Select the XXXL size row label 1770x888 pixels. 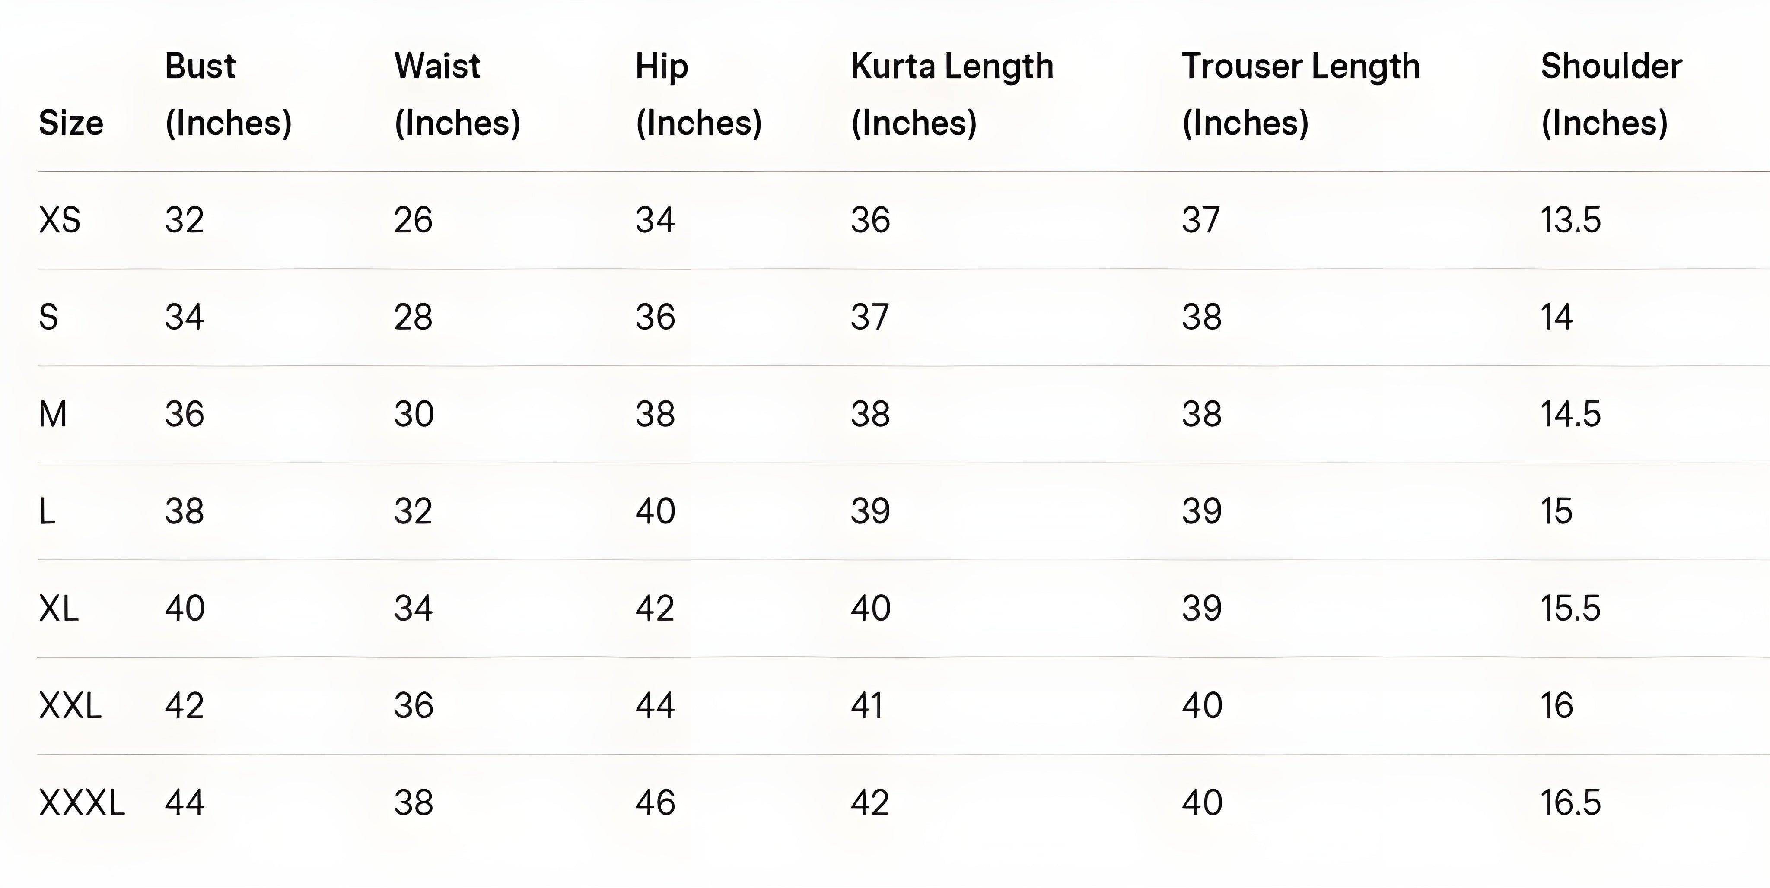(82, 803)
